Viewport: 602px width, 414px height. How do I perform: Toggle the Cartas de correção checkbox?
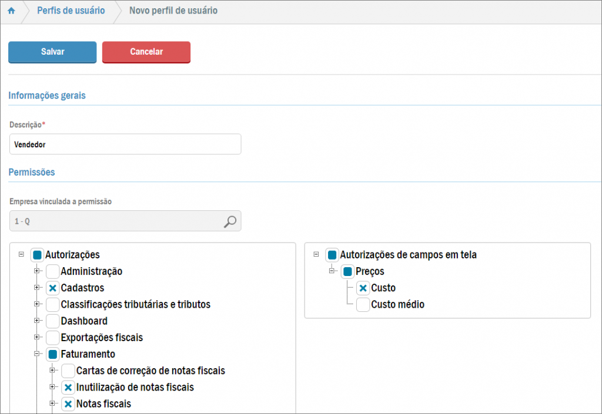[68, 371]
